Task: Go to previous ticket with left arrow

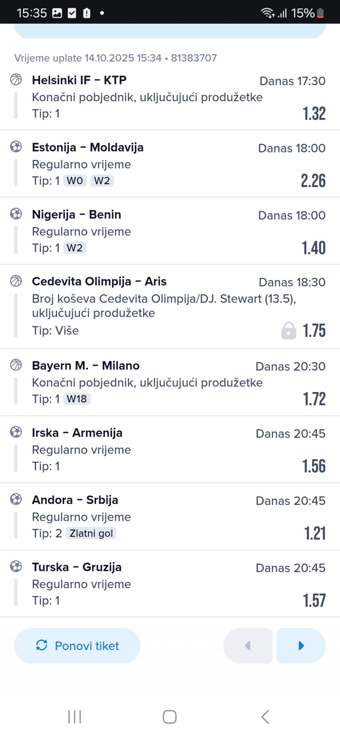Action: tap(248, 646)
